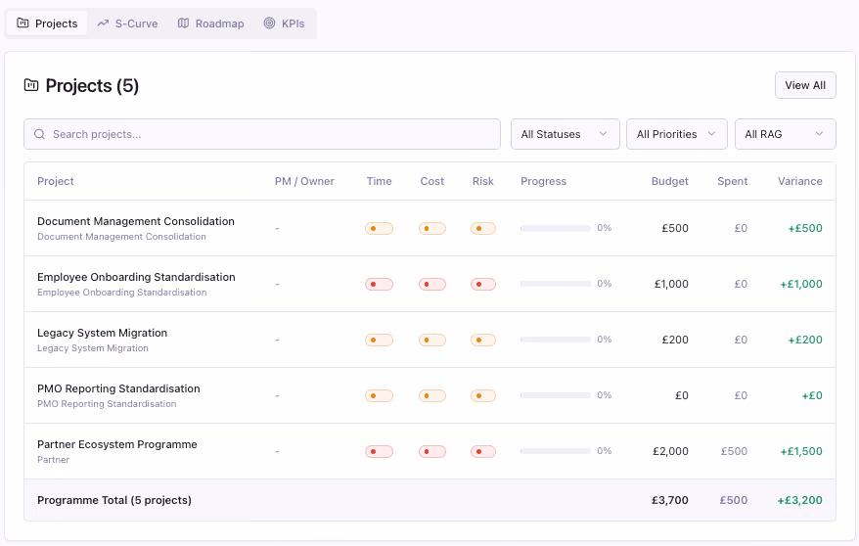Click Time RAG indicator for Legacy System Migration
Viewport: 859px width, 546px height.
tap(379, 341)
